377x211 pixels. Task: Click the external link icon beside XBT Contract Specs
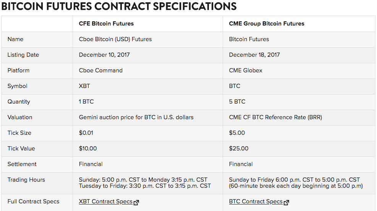click(x=136, y=202)
